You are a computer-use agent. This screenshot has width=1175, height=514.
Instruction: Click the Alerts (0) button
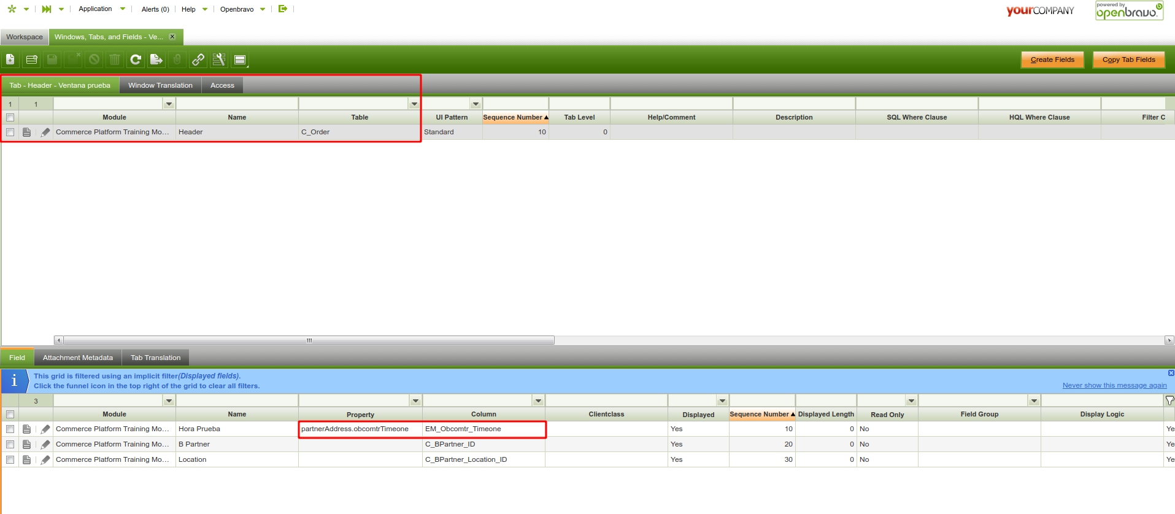pyautogui.click(x=155, y=9)
